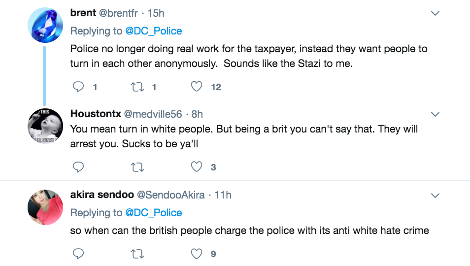470x266 pixels.
Task: Open more options chevron on brent's tweet
Action: (435, 14)
